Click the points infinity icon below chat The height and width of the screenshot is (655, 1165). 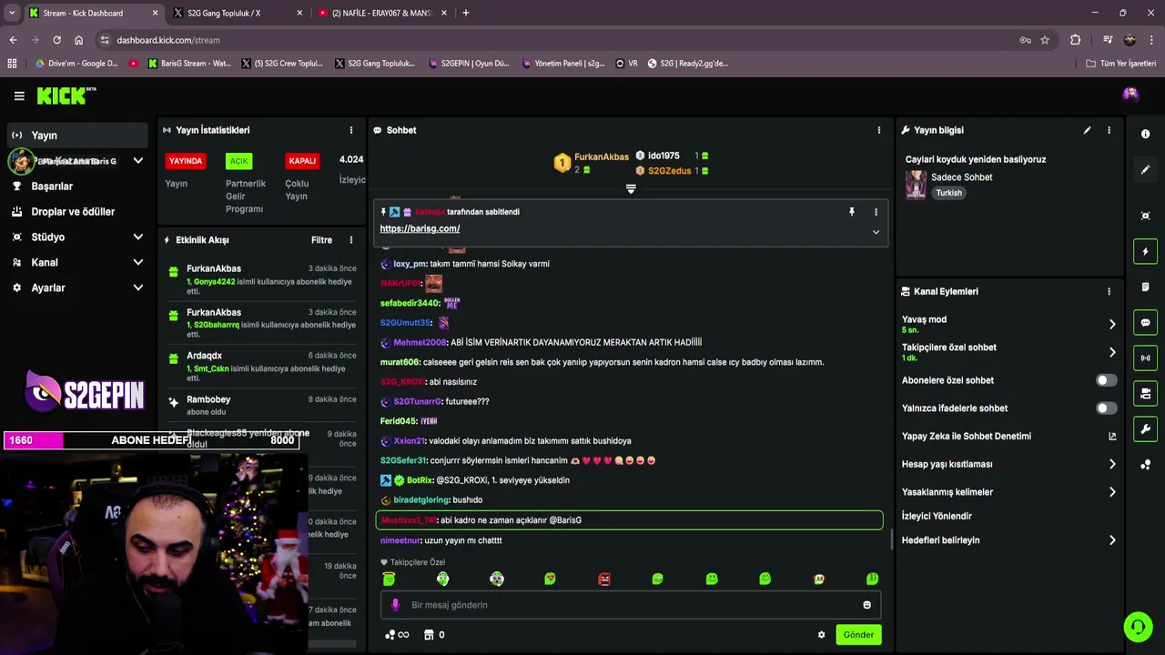point(397,635)
